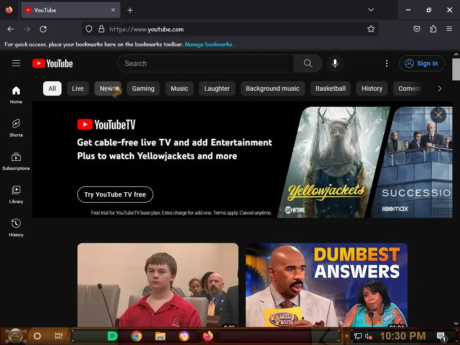Viewport: 460px width, 345px height.
Task: Select the Live filter chip
Action: point(78,88)
